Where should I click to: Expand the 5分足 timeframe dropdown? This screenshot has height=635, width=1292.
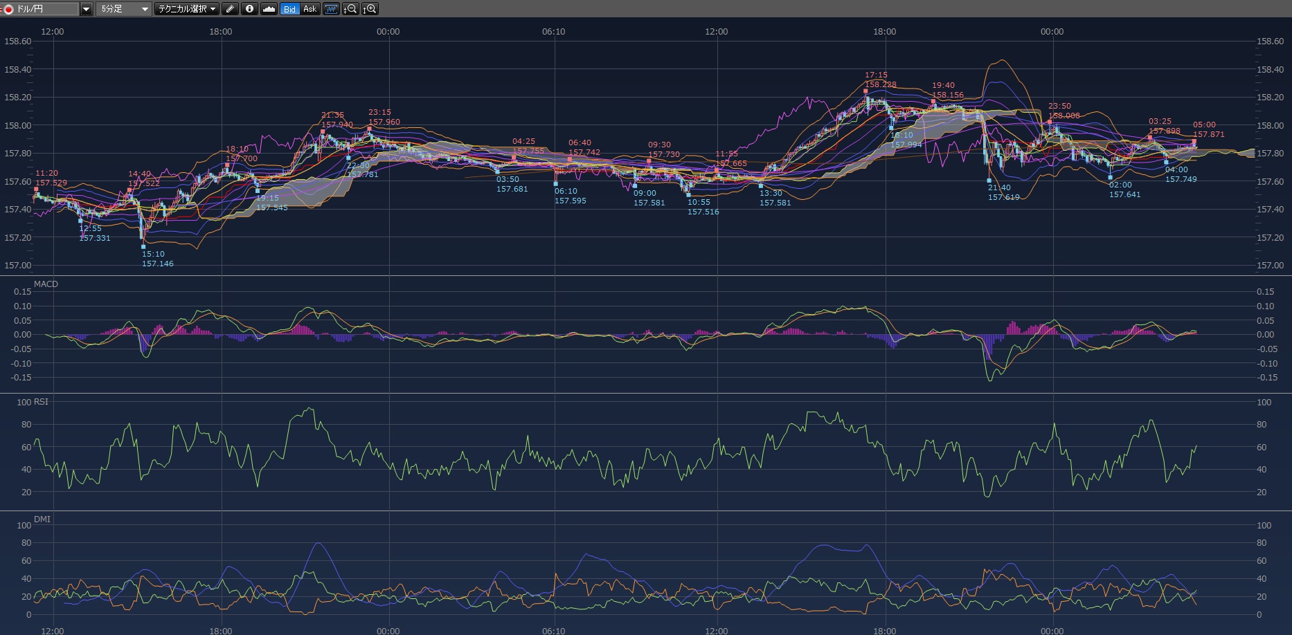(145, 9)
